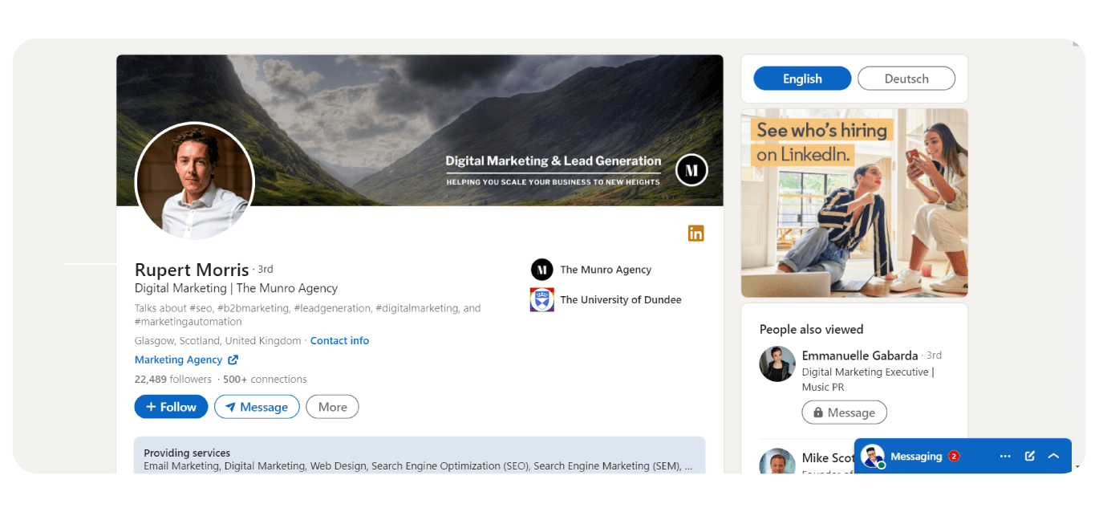Viewport: 1099px width, 512px height.
Task: Compose a new message via pencil icon
Action: click(1030, 456)
